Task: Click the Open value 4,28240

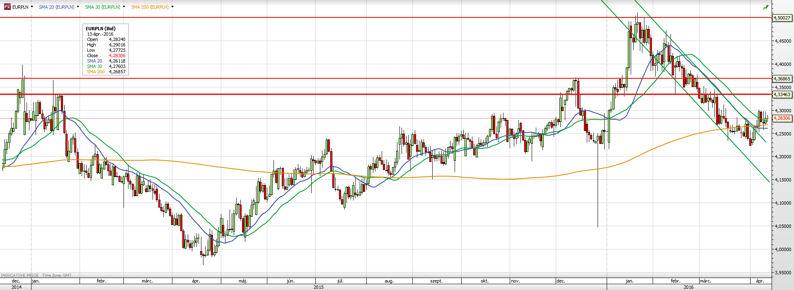Action: tap(117, 39)
